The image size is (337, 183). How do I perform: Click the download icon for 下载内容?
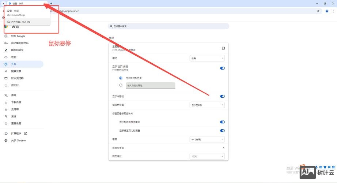click(x=6, y=102)
